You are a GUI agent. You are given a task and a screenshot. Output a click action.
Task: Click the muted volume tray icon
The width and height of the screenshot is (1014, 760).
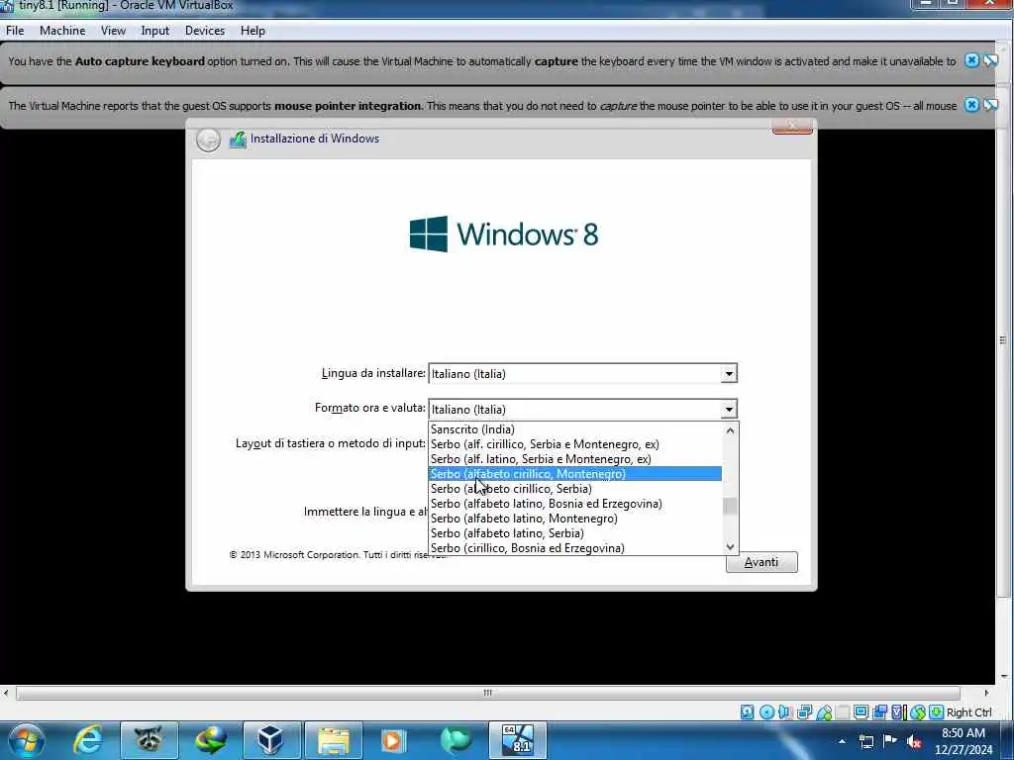[914, 742]
